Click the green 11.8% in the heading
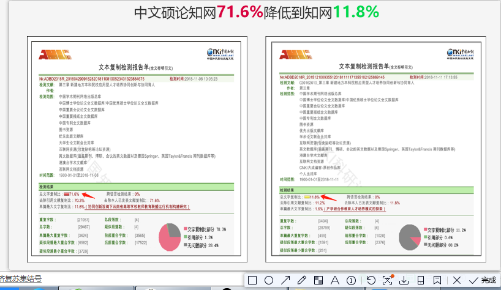The width and height of the screenshot is (501, 290). click(356, 12)
